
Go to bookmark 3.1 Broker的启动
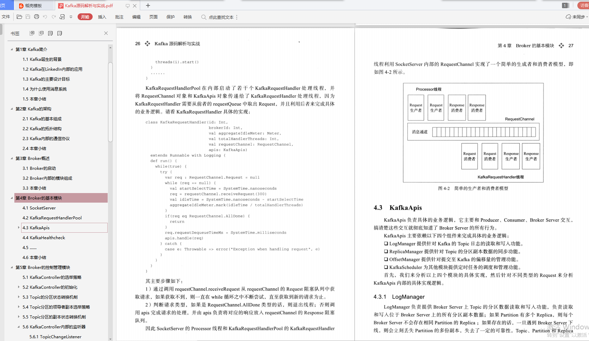click(39, 168)
